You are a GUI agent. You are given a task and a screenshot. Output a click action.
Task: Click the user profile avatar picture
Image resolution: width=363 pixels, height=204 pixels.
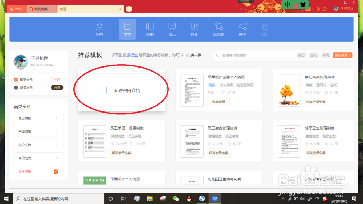(21, 62)
